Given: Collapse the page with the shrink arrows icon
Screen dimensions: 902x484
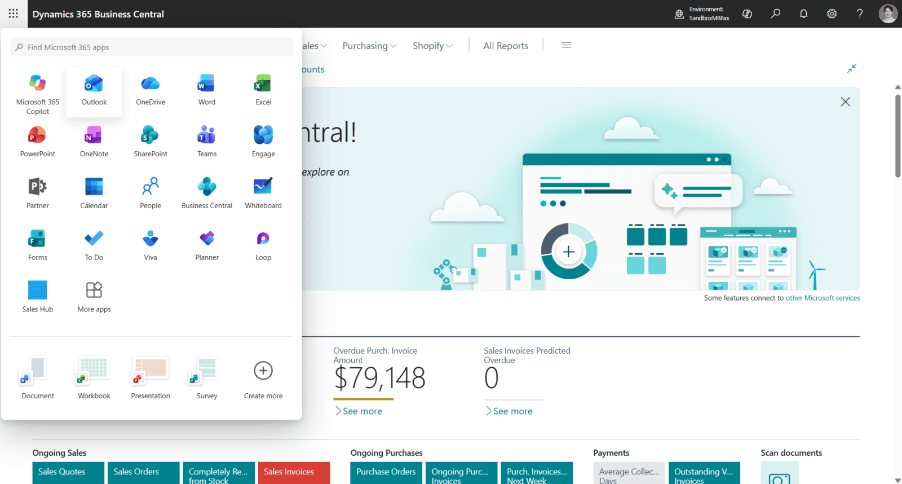Looking at the screenshot, I should pos(852,68).
